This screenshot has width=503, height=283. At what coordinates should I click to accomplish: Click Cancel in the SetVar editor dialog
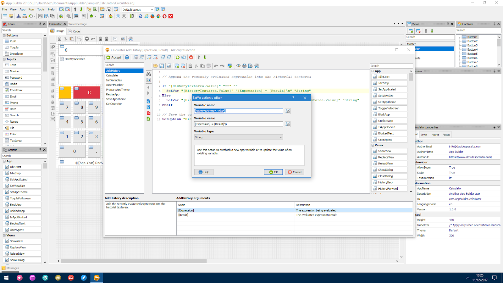coord(294,172)
